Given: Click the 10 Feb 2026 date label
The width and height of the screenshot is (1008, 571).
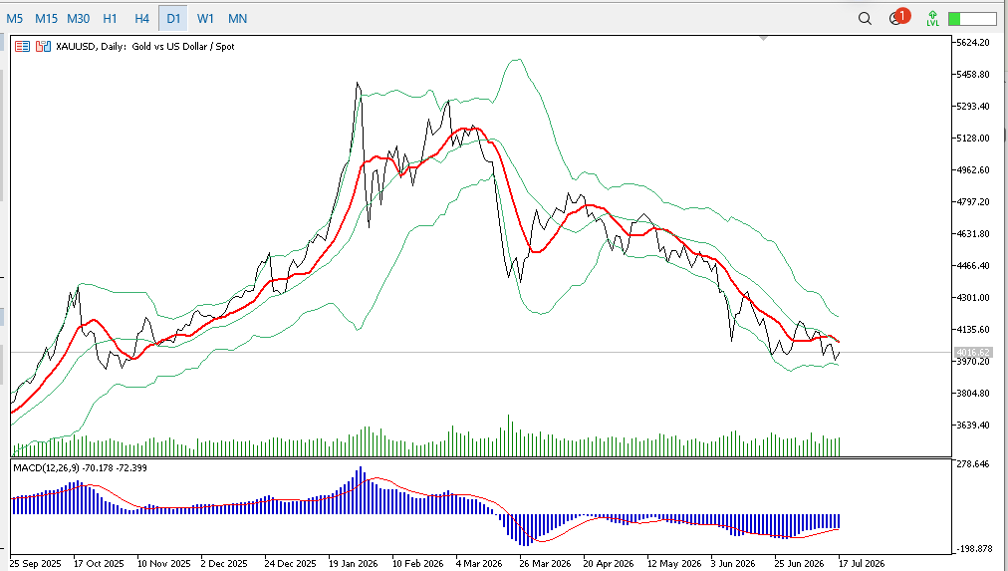Looking at the screenshot, I should pos(418,563).
